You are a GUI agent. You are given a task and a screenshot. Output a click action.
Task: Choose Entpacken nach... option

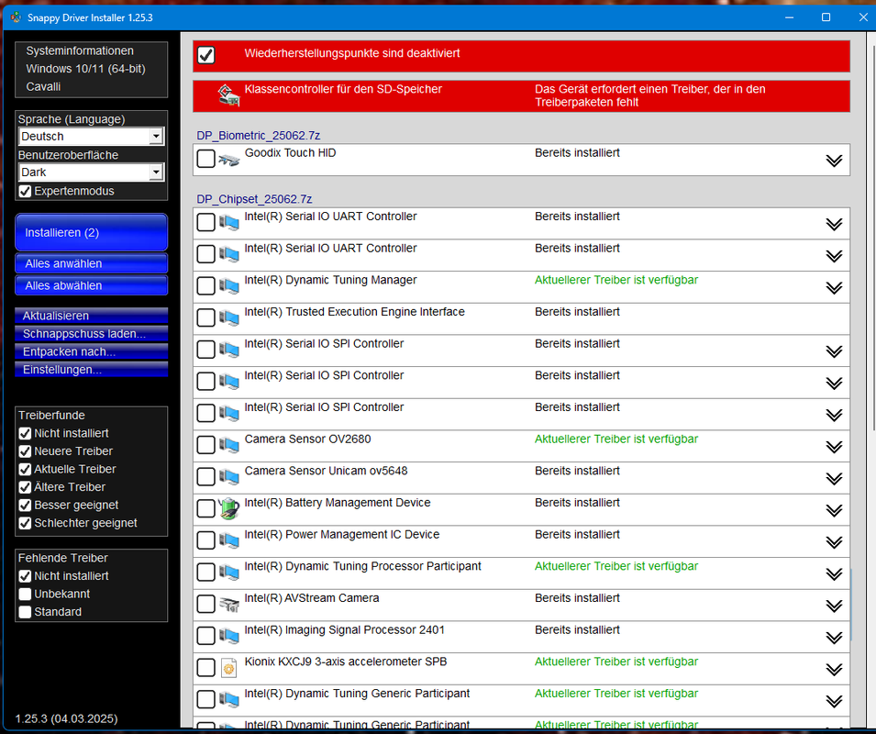tap(91, 351)
